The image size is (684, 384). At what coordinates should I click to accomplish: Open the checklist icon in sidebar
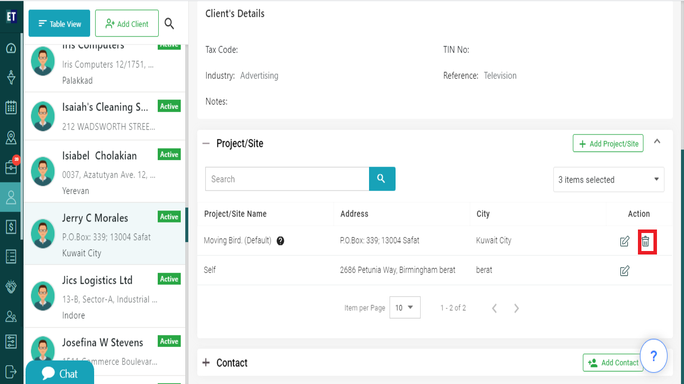pyautogui.click(x=11, y=256)
